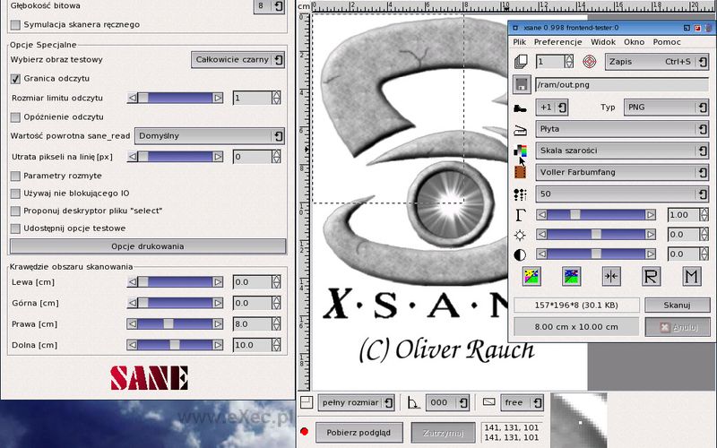This screenshot has width=717, height=448.
Task: Click the color mode RGB icon
Action: click(521, 150)
